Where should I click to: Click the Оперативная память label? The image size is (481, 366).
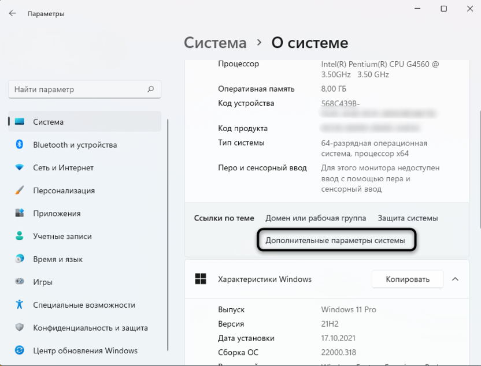point(256,89)
